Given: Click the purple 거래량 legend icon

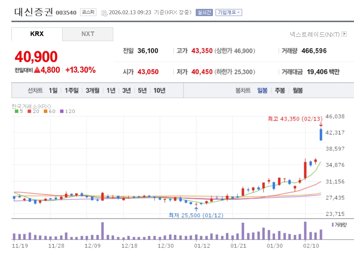Looking at the screenshot, I should 333,225.
